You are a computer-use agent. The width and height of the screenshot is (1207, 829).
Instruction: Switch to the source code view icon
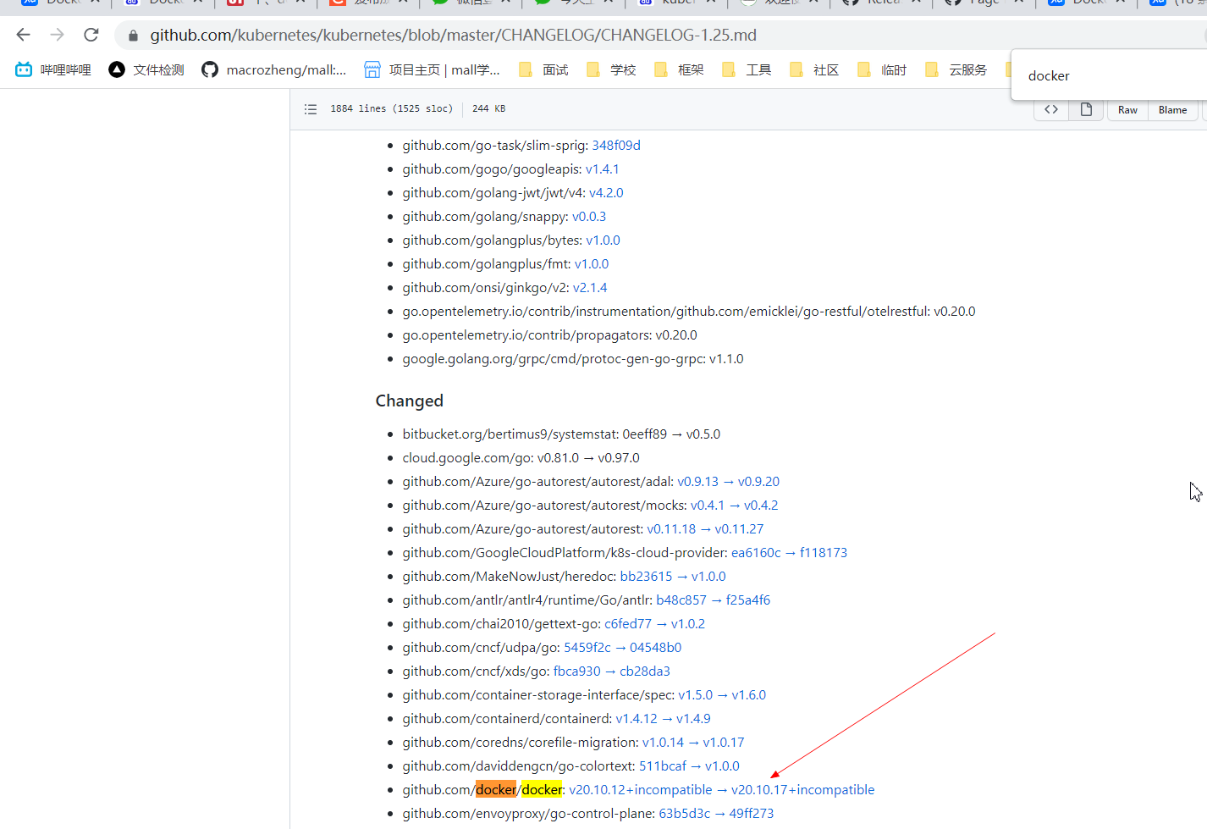pos(1050,109)
